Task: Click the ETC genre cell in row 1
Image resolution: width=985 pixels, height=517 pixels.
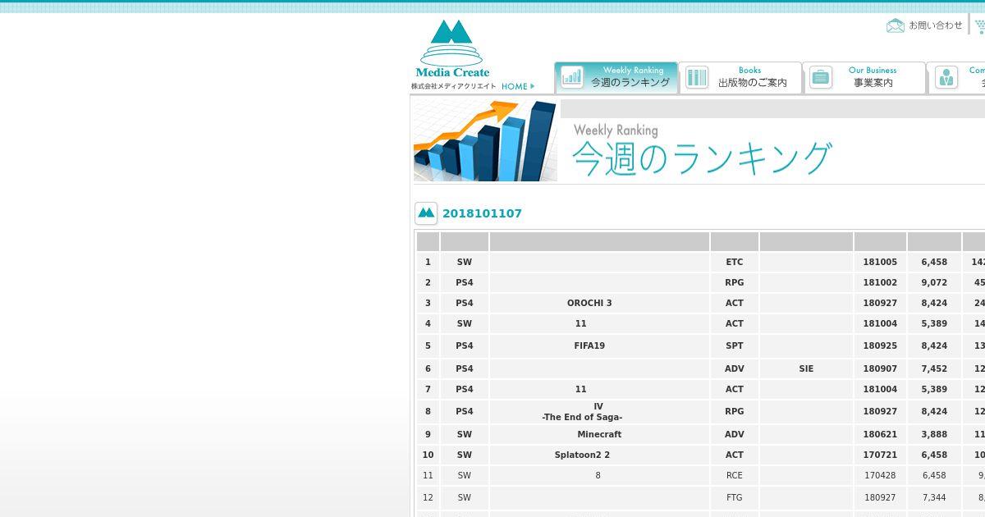Action: click(735, 262)
